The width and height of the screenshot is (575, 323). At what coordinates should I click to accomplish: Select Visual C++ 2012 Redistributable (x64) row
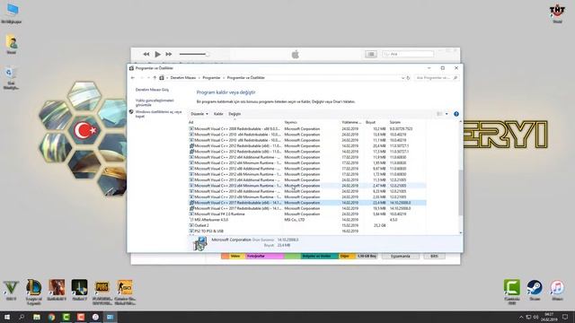click(x=307, y=145)
